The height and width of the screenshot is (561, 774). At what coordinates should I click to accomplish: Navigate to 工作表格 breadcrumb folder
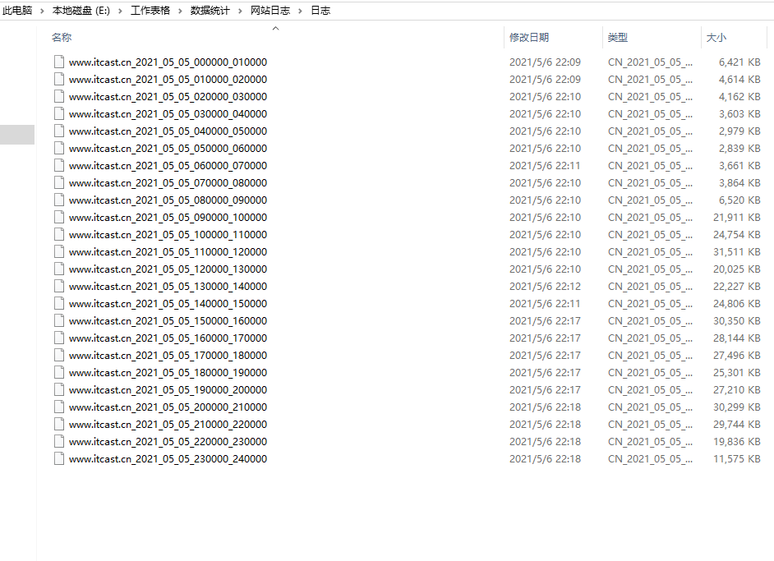[x=150, y=11]
